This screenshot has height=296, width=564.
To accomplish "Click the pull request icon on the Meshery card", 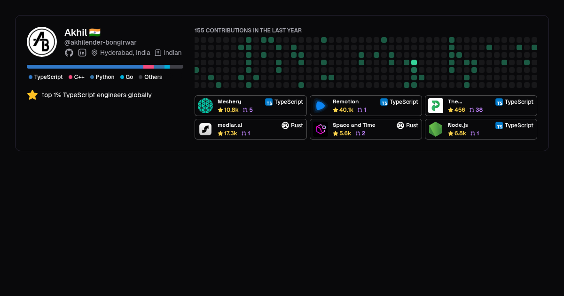I will click(245, 110).
